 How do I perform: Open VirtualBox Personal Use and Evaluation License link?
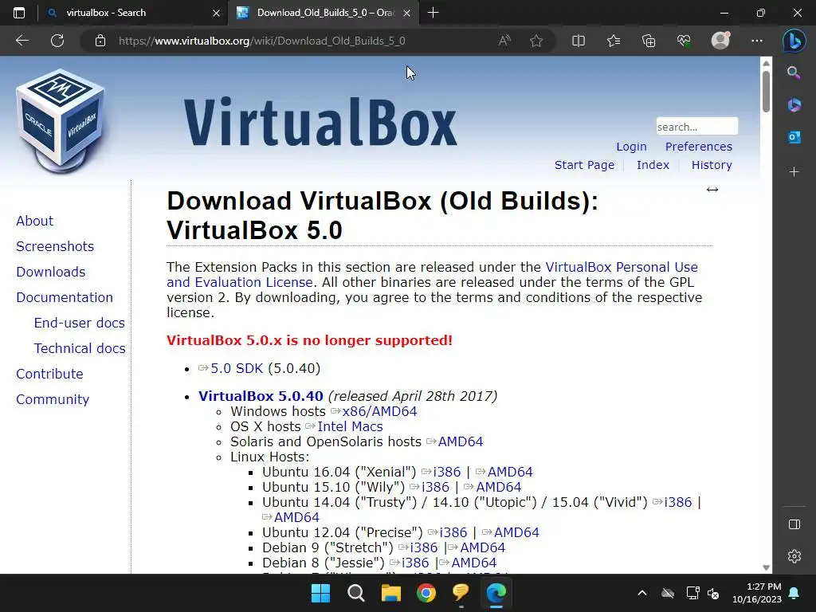tap(622, 267)
